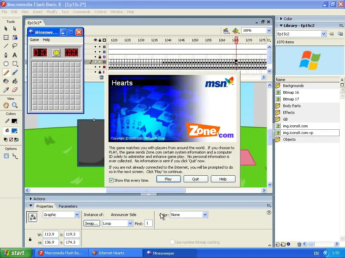Click the Quit button in Hearts dialog

tap(196, 179)
